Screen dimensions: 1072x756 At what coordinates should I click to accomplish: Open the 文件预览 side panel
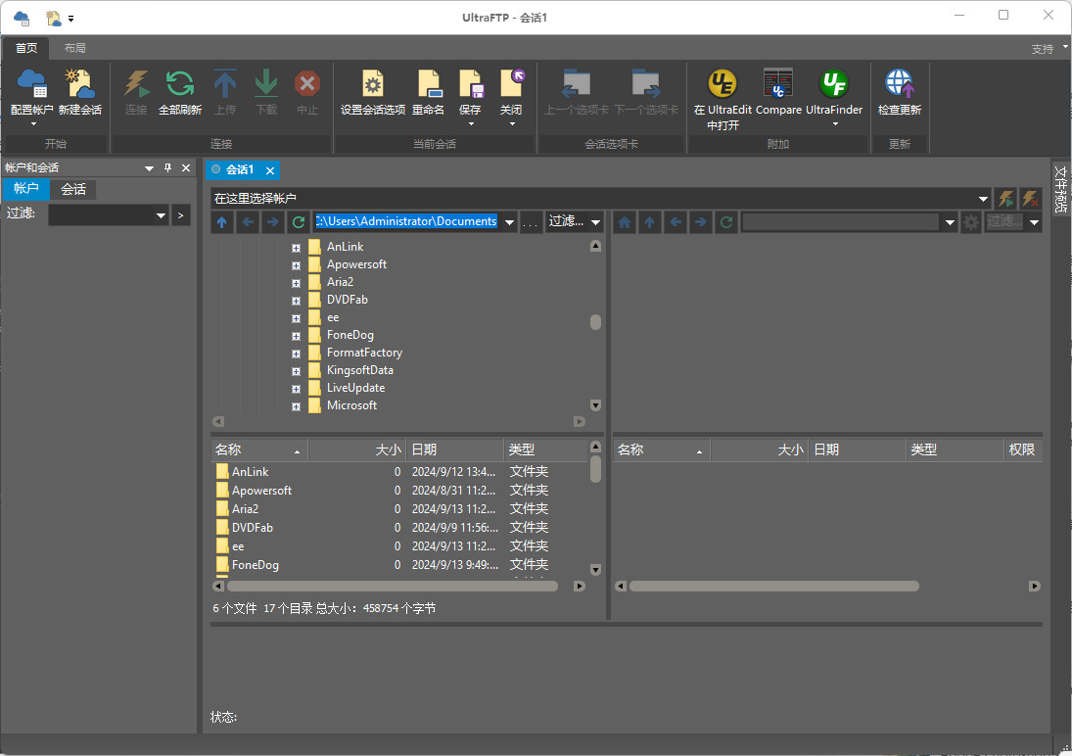(x=1060, y=189)
